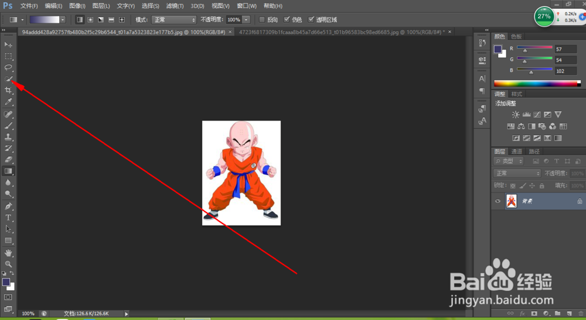Image resolution: width=586 pixels, height=320 pixels.
Task: Toggle the 反向 (Reverse) checkbox
Action: (262, 19)
